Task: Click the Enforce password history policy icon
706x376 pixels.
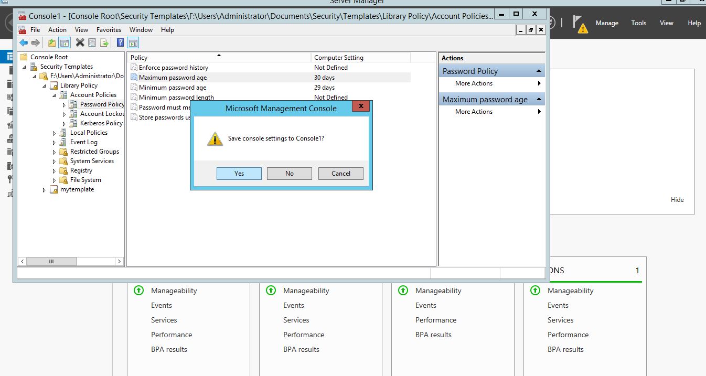Action: click(x=134, y=68)
